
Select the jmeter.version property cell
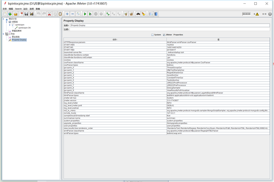point(115,100)
